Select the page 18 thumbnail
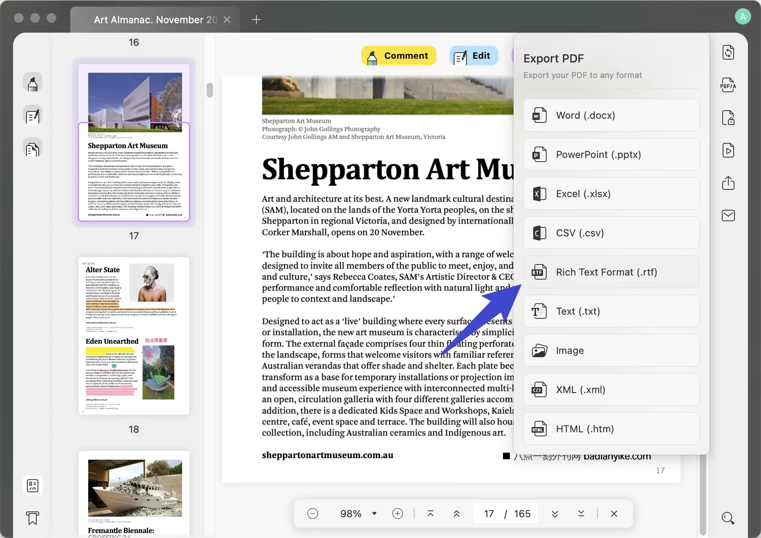This screenshot has width=761, height=538. click(x=134, y=336)
